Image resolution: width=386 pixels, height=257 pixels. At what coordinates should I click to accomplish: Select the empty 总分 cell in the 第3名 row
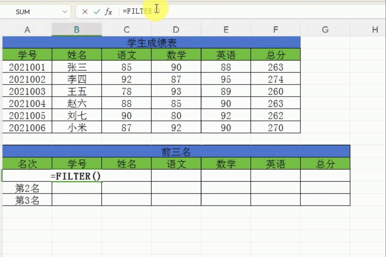click(x=325, y=200)
